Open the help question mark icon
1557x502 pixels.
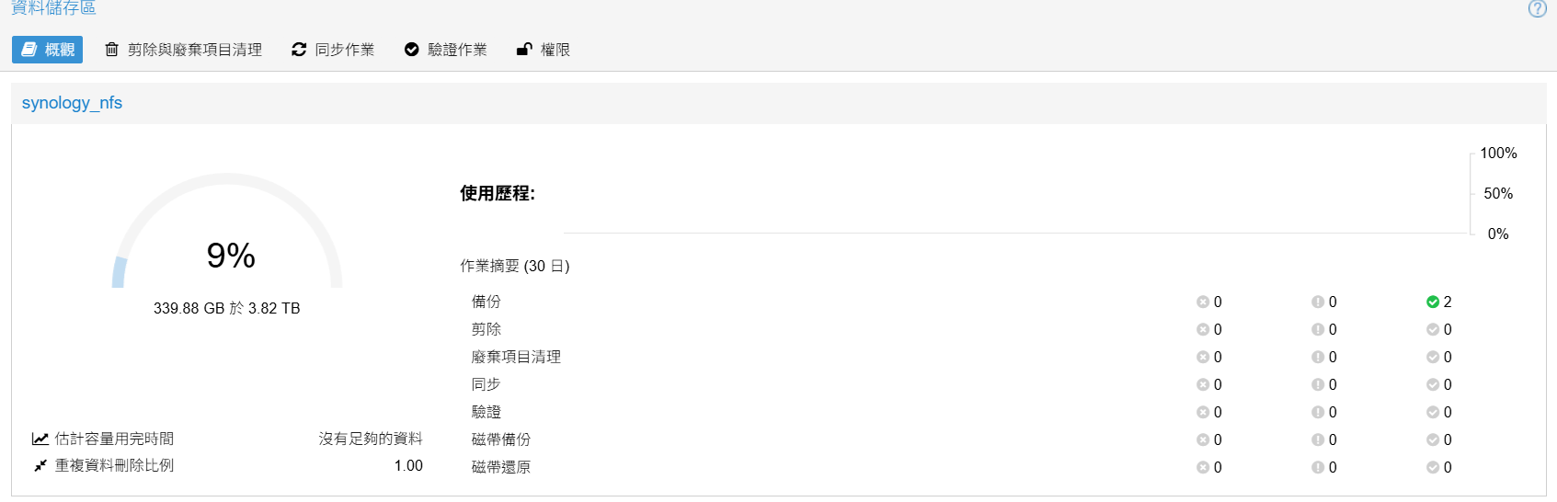(x=1537, y=9)
